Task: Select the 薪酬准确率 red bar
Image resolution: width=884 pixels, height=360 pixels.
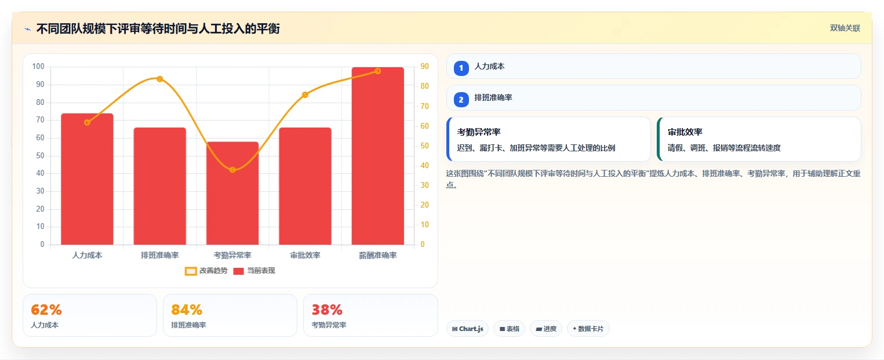Action: coord(378,156)
